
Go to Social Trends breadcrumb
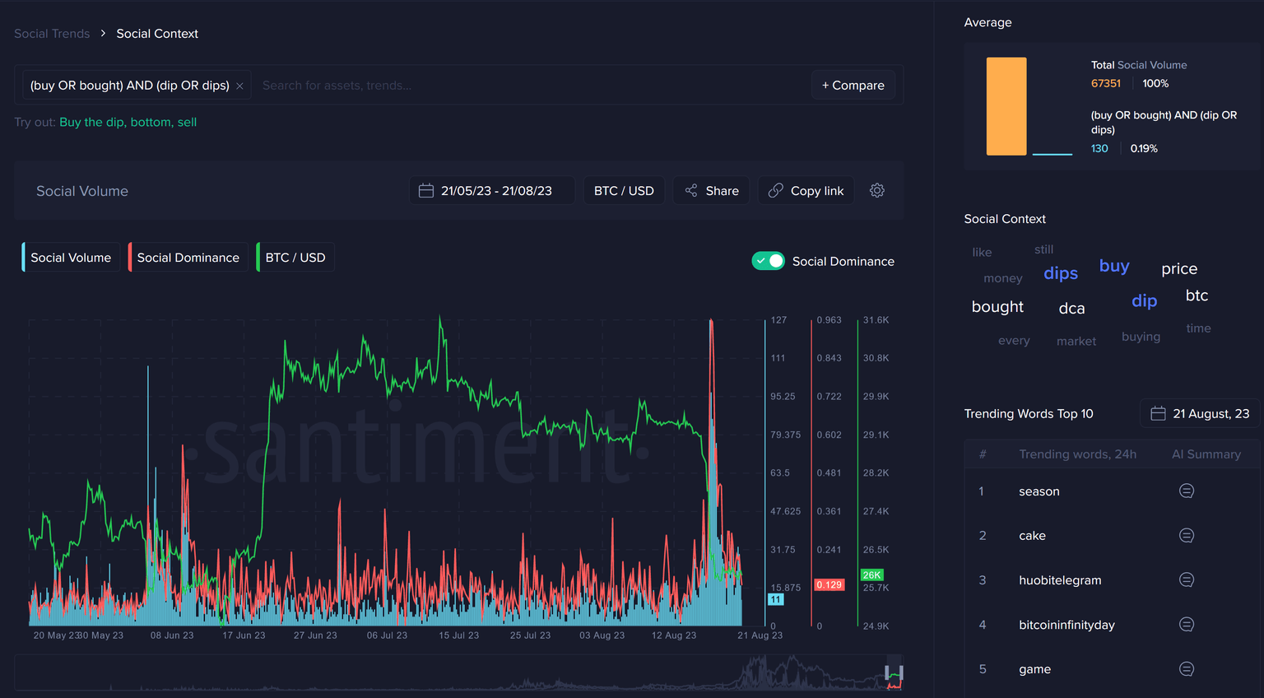point(52,34)
